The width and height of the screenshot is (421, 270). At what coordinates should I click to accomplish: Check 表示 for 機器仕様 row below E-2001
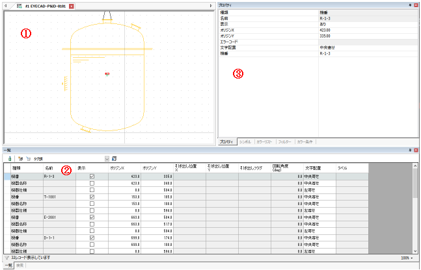point(92,231)
